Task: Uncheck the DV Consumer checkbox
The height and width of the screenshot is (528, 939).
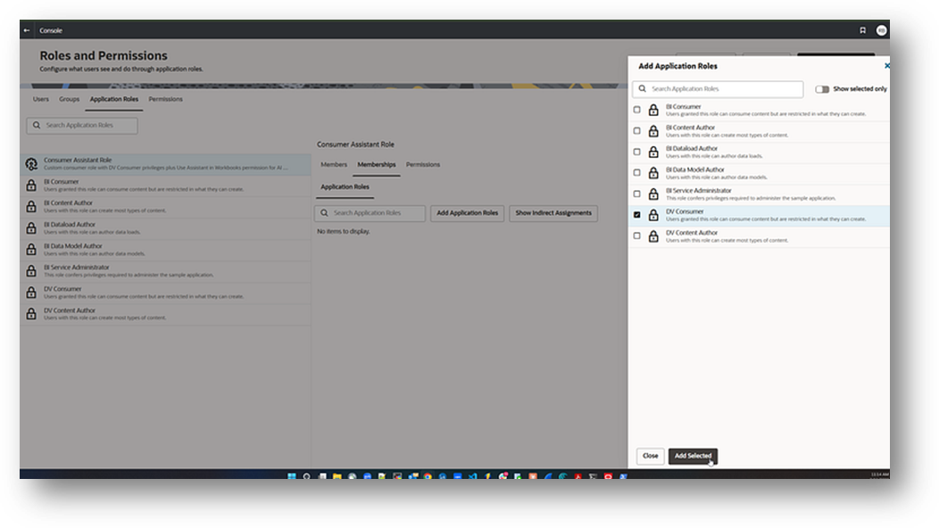Action: (636, 214)
